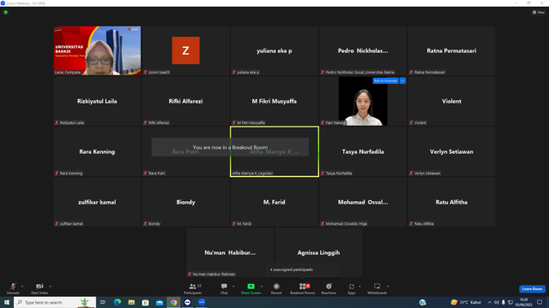Image resolution: width=549 pixels, height=308 pixels.
Task: Expand the Chat options arrow
Action: click(x=233, y=287)
